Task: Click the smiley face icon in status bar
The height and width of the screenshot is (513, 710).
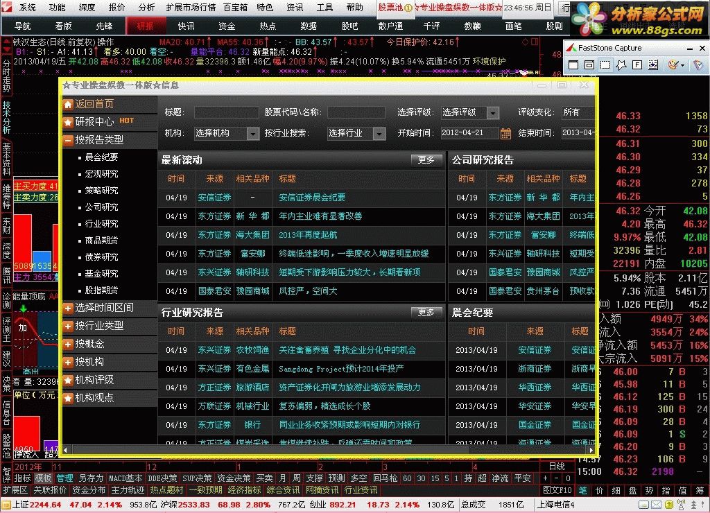Action: click(669, 505)
